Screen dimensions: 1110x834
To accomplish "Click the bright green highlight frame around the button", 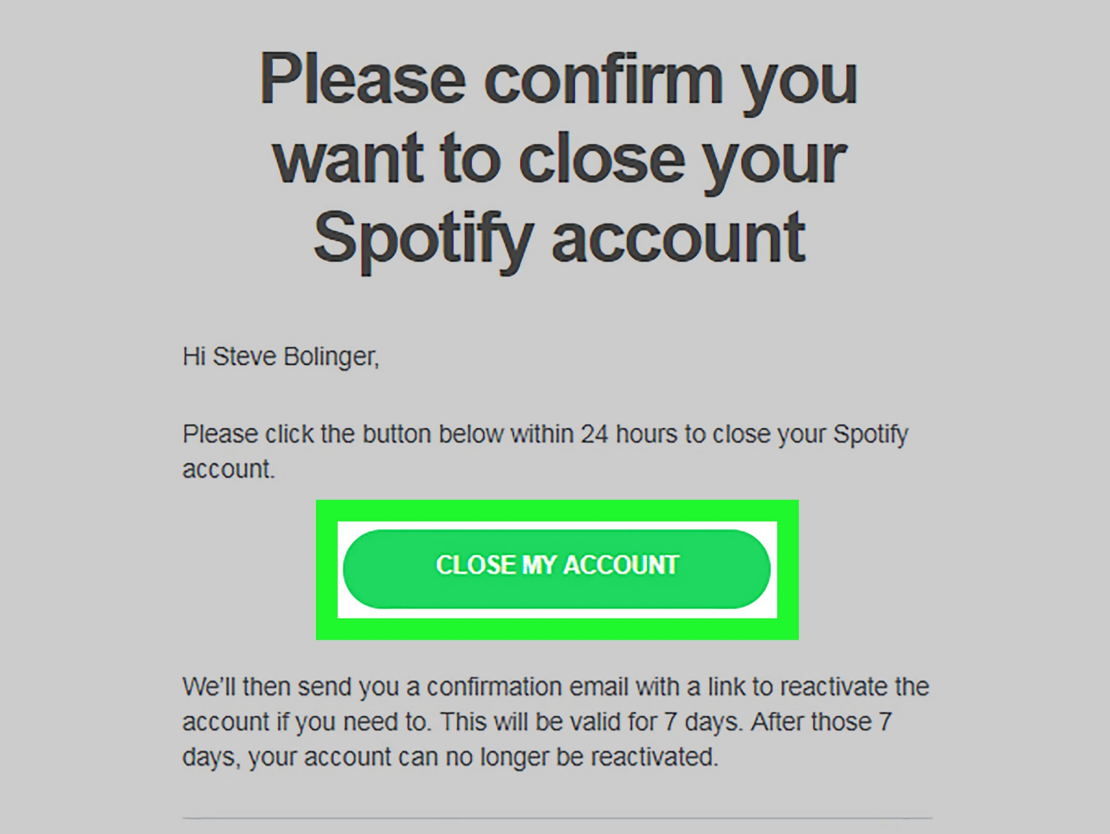I will pos(557,510).
